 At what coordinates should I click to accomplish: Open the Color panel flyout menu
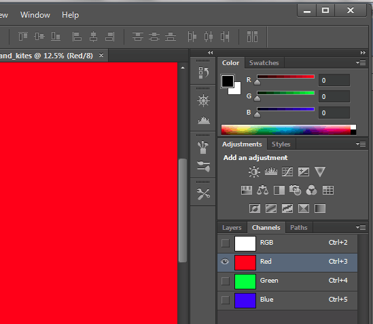(x=361, y=62)
